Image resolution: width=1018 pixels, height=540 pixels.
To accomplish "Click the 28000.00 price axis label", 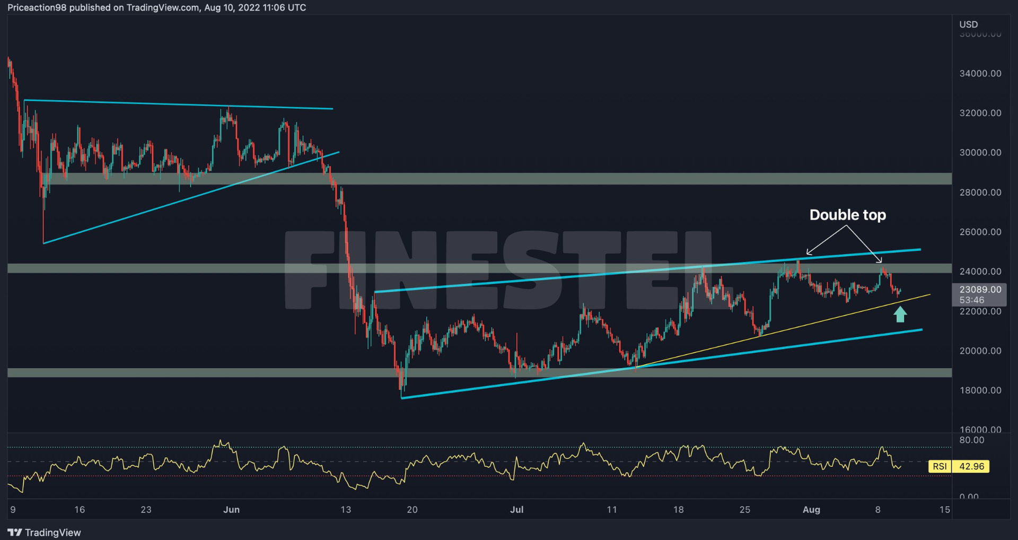I will click(x=980, y=192).
